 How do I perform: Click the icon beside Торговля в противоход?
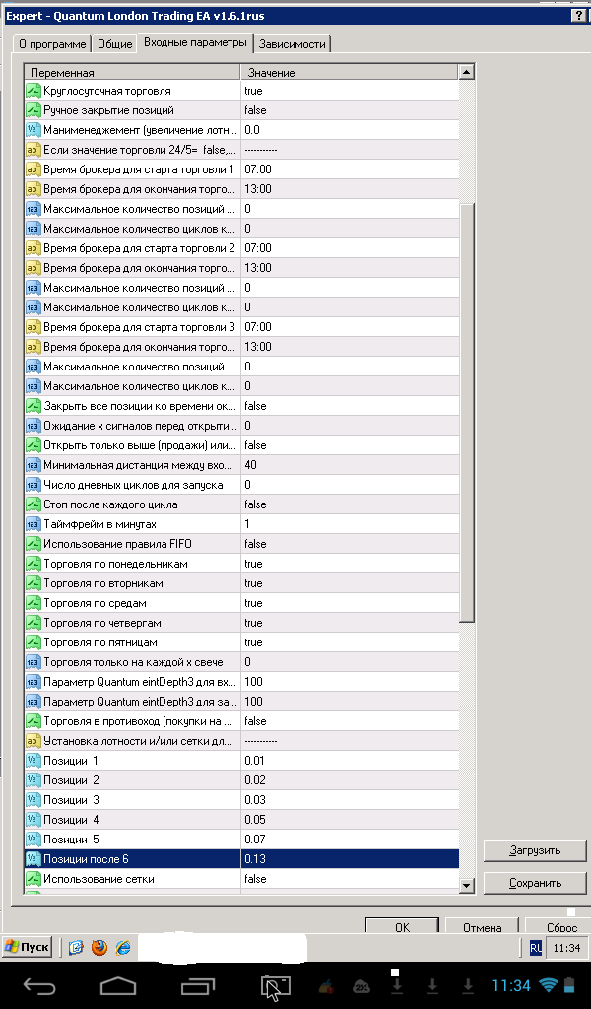click(x=33, y=721)
